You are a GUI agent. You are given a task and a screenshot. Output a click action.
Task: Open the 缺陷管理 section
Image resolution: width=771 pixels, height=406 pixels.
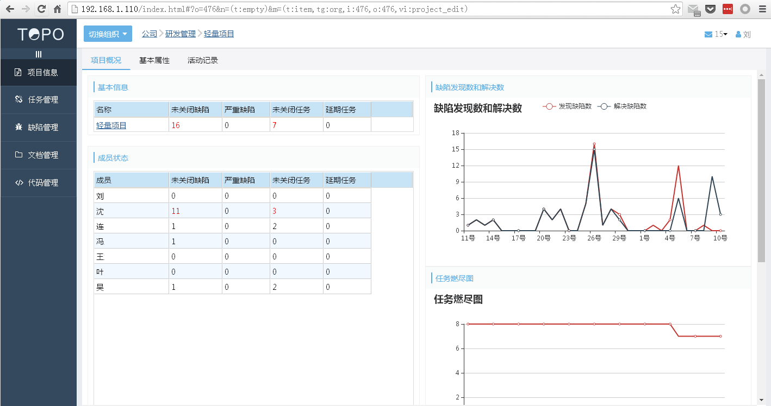(38, 128)
